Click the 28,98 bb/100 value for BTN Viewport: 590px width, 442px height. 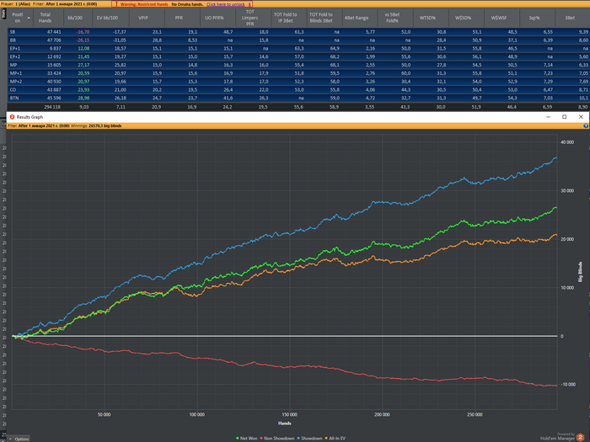tap(83, 99)
